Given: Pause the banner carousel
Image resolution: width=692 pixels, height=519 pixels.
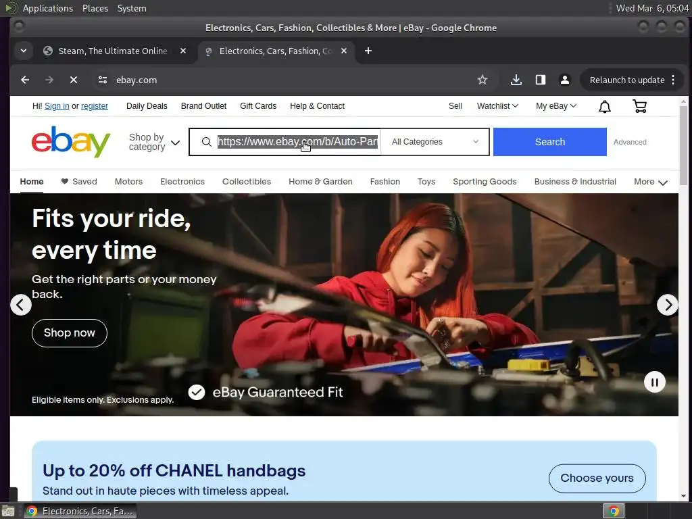Looking at the screenshot, I should click(x=654, y=382).
